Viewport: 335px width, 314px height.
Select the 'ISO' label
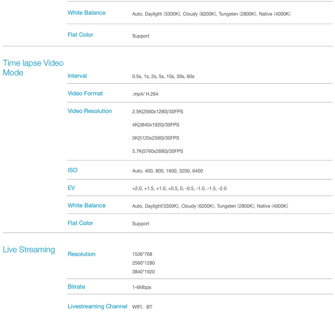73,170
